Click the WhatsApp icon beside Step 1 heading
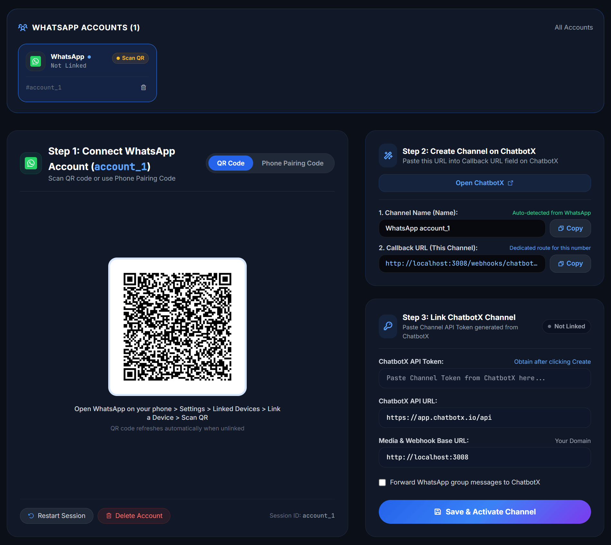 coord(31,163)
